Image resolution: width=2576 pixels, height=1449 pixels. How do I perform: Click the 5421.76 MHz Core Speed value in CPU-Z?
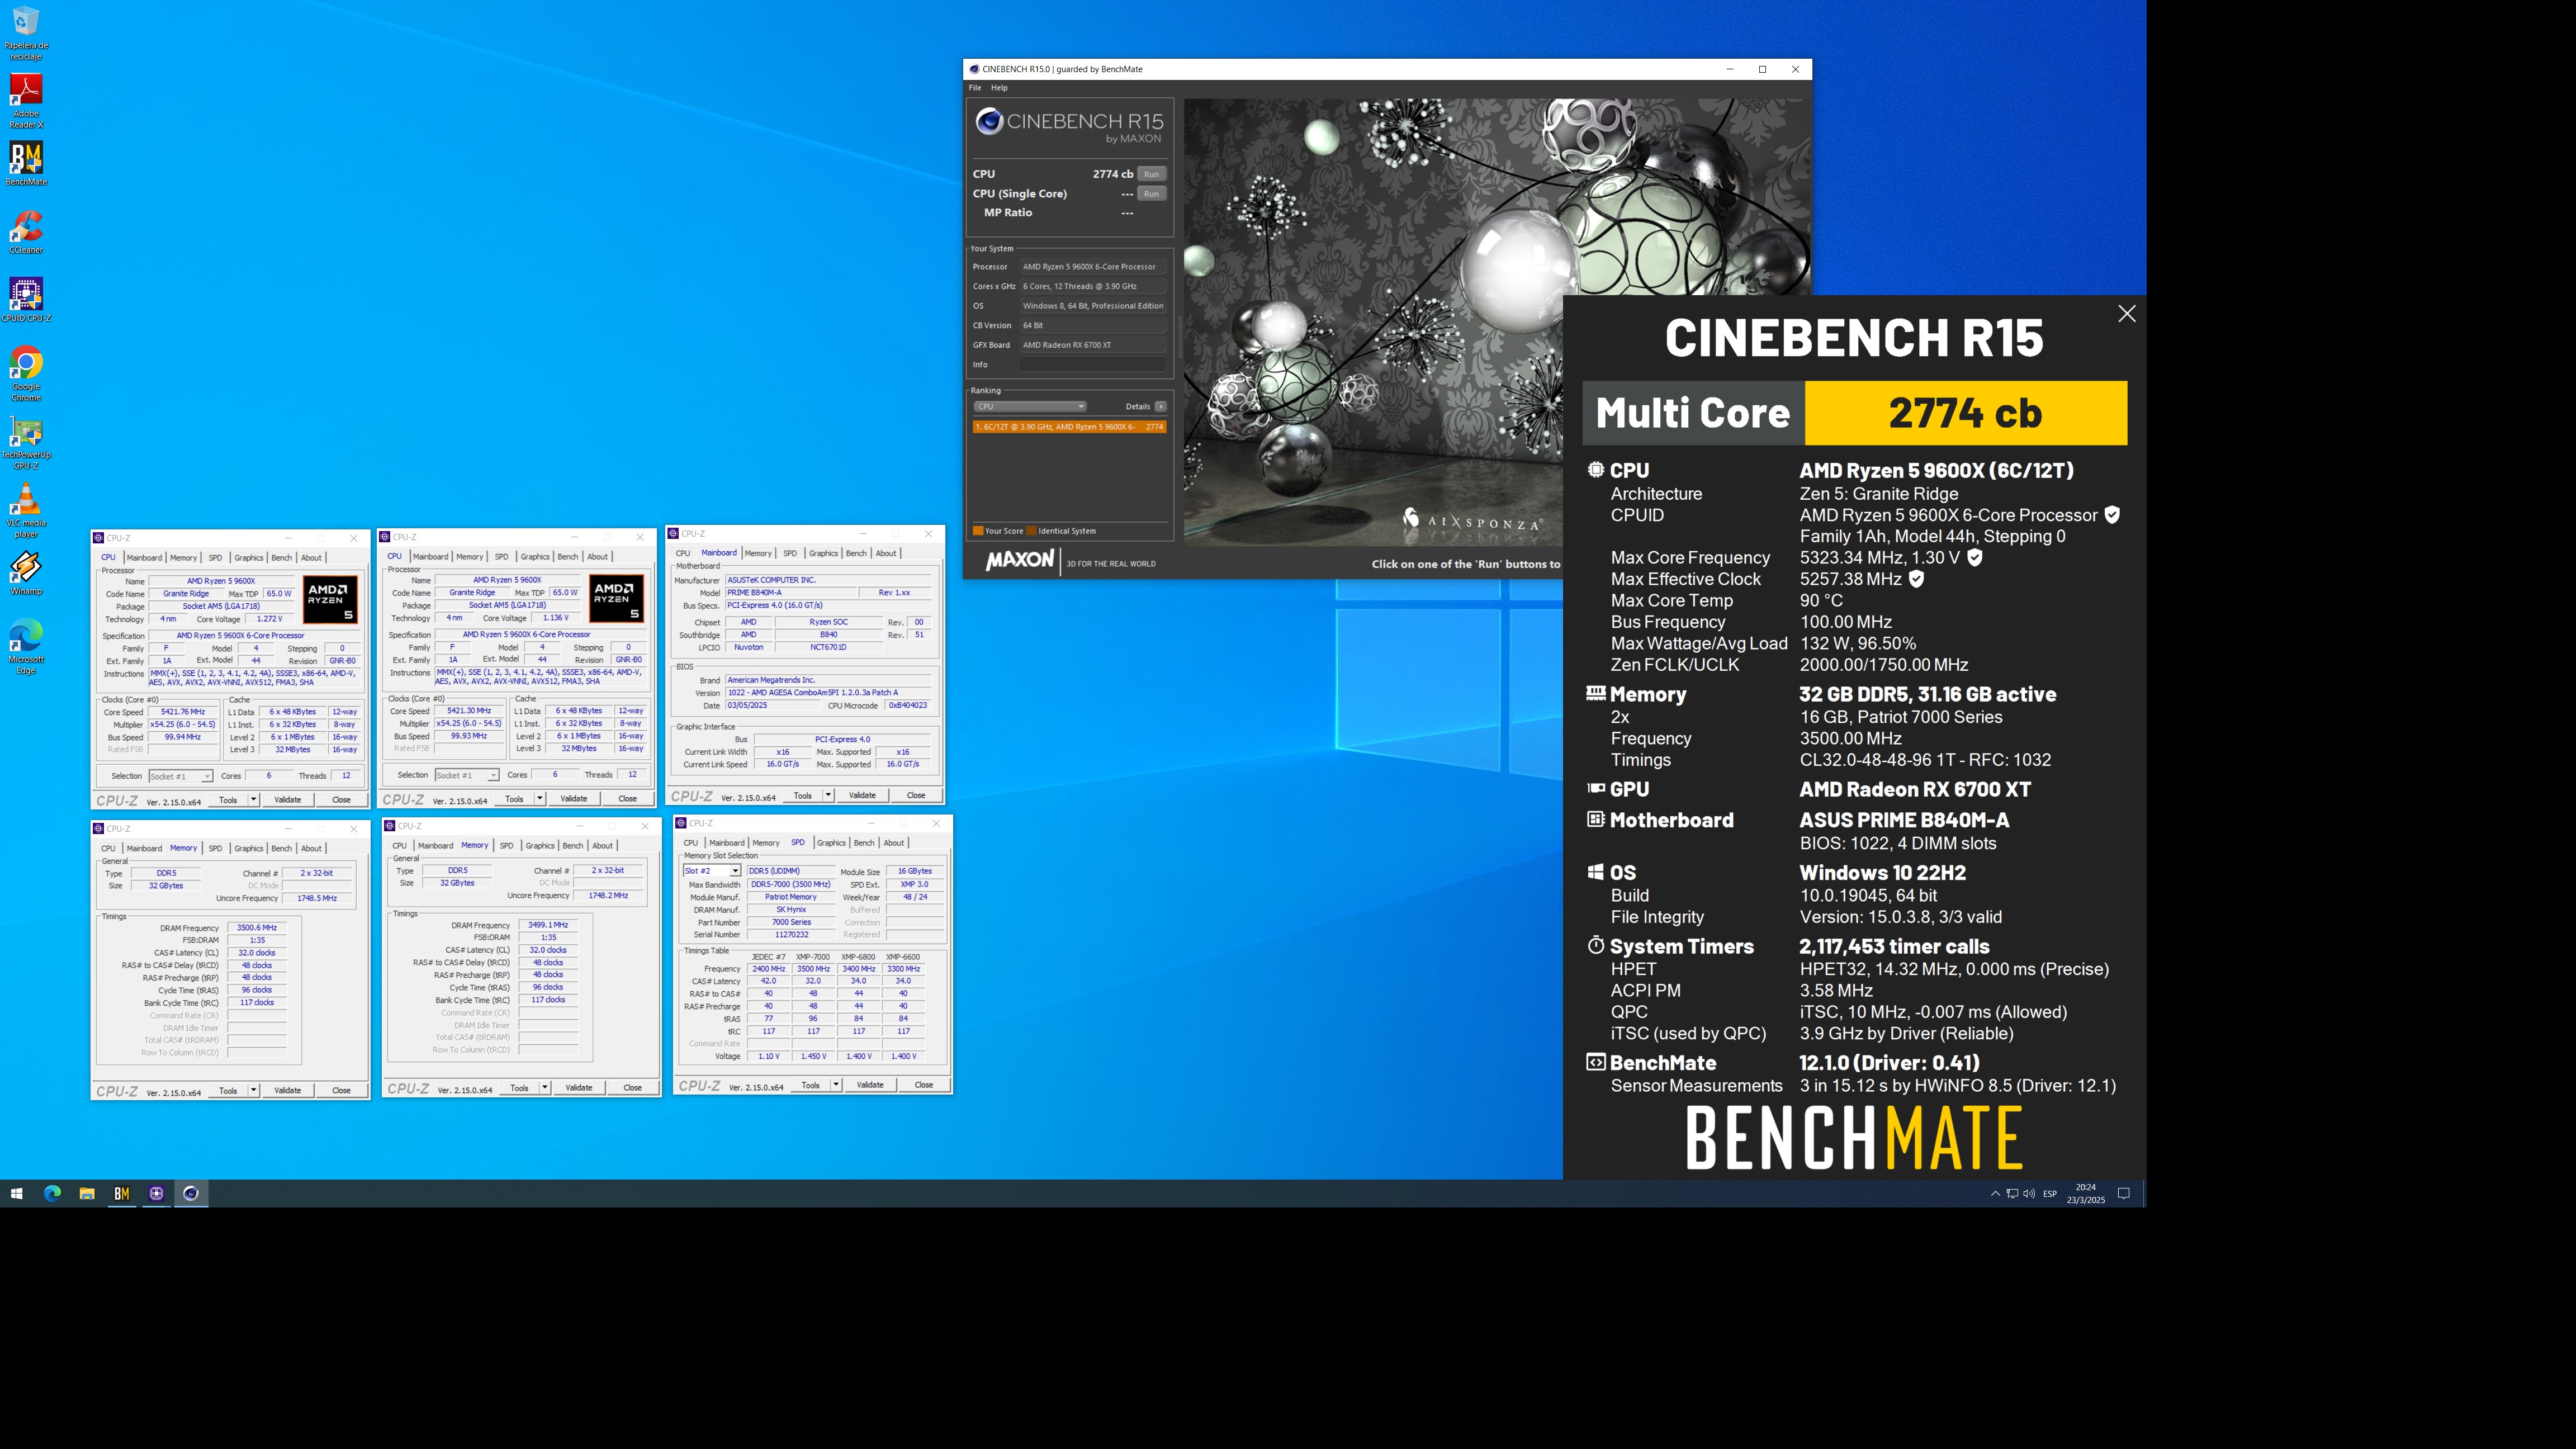point(183,712)
